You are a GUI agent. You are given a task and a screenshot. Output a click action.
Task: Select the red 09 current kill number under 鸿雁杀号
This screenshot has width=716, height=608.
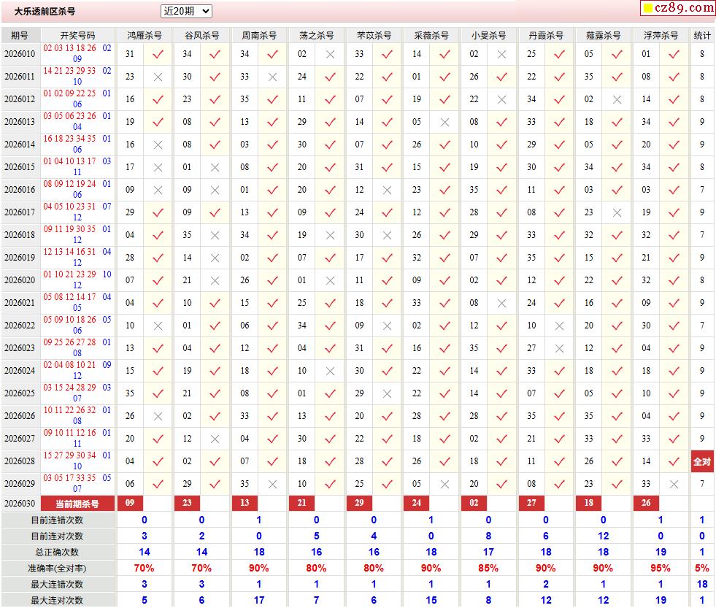[x=130, y=503]
